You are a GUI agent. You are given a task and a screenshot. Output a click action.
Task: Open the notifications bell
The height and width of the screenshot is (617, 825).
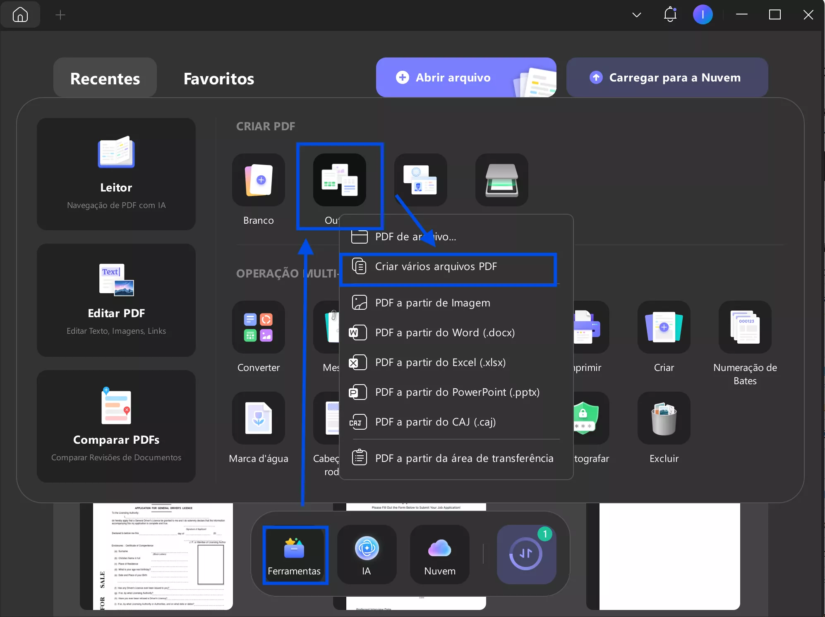click(670, 15)
